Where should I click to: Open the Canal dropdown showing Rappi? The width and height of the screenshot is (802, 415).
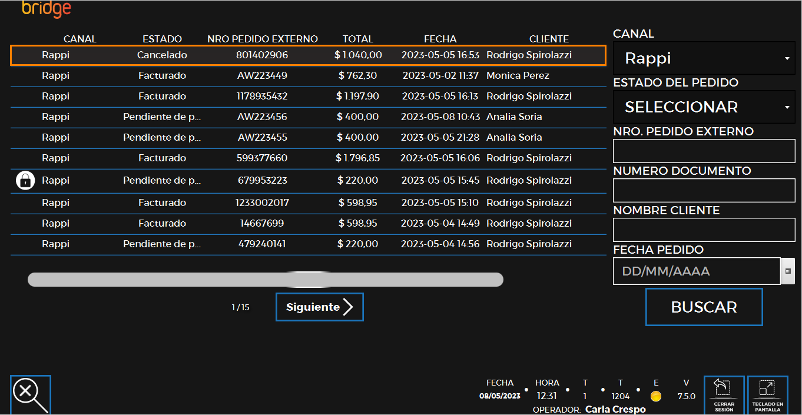coord(704,58)
